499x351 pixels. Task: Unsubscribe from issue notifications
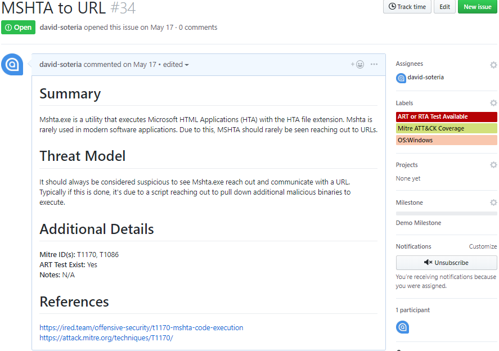tap(446, 262)
